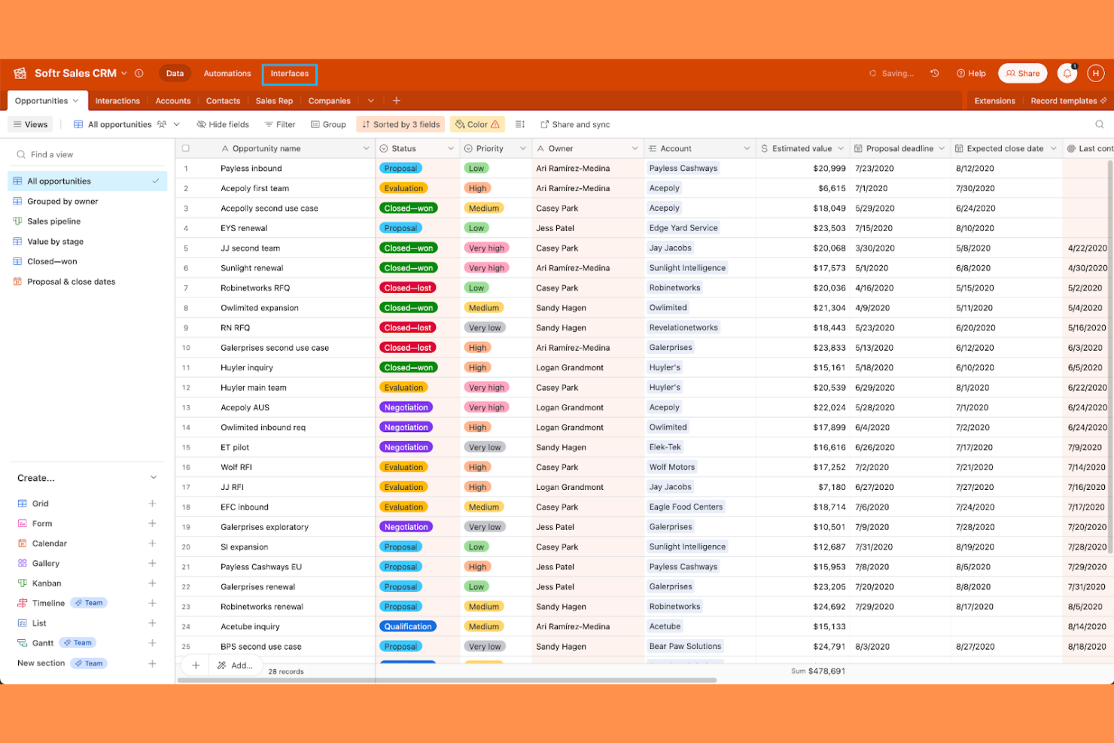This screenshot has height=743, width=1114.
Task: Add a Grid view with plus
Action: point(152,504)
